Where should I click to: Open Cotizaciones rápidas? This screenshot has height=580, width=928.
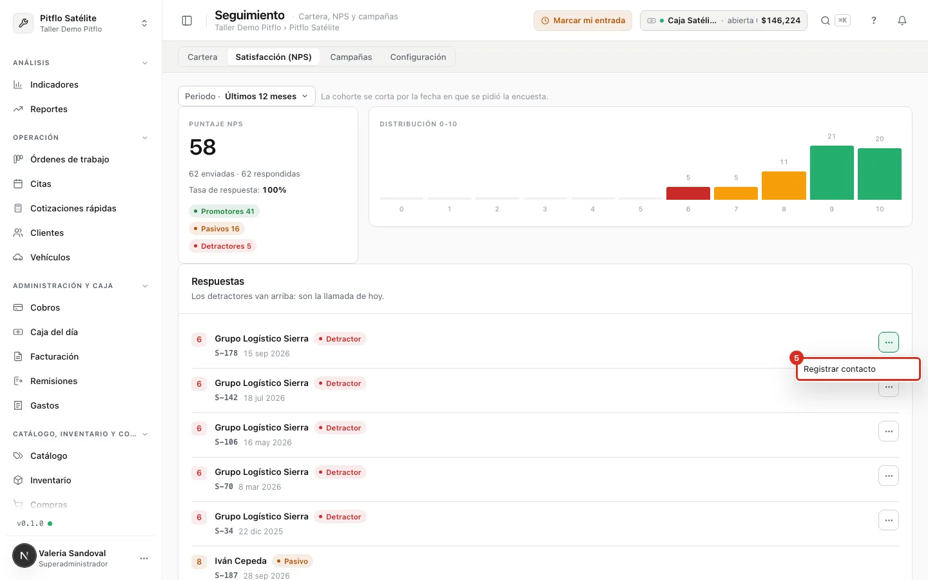pyautogui.click(x=81, y=208)
